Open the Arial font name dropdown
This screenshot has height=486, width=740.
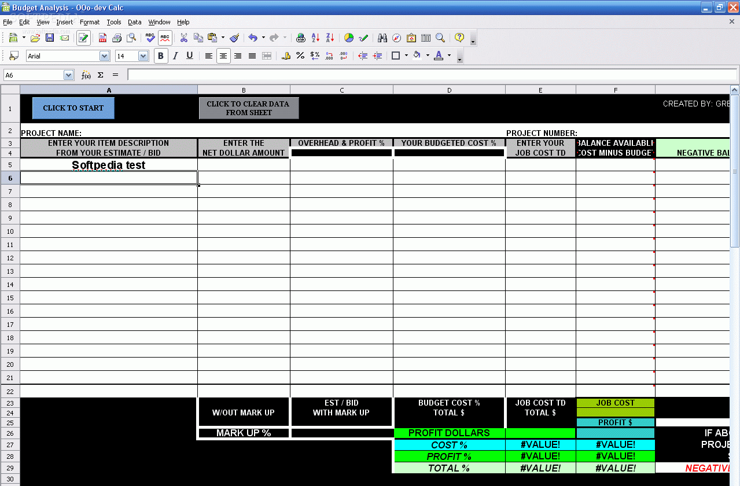tap(105, 56)
